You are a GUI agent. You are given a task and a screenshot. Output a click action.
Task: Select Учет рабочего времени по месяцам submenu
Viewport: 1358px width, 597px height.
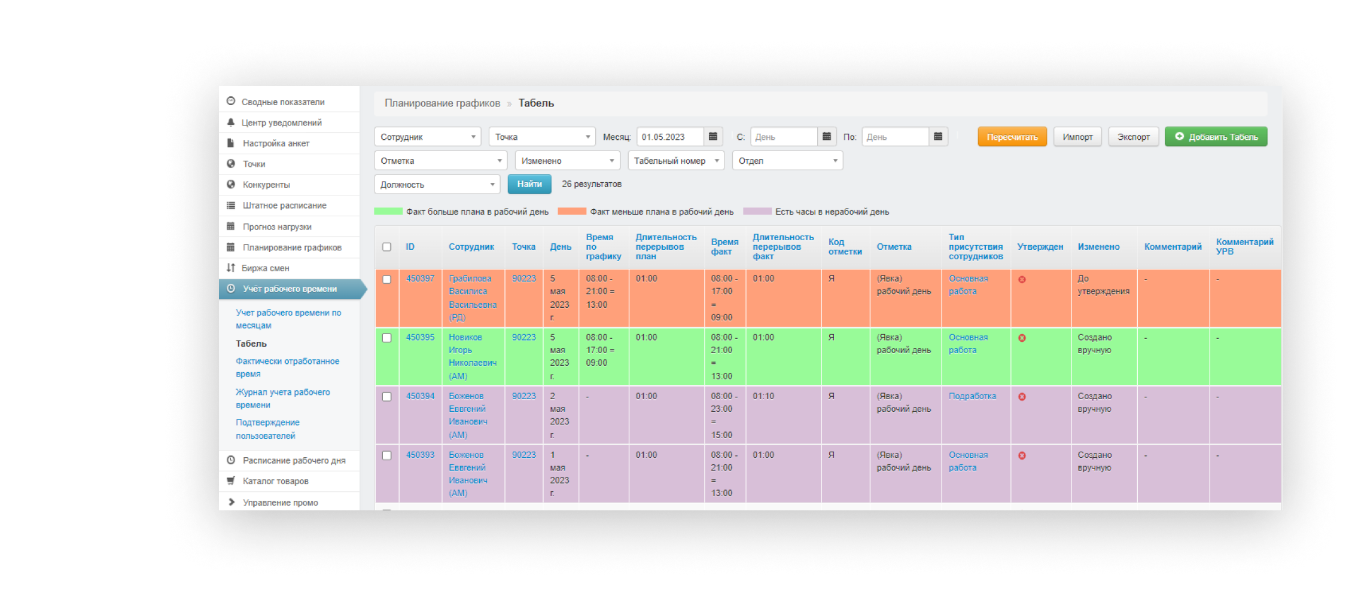click(288, 319)
